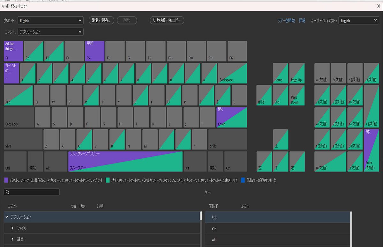Select the backtick カーソルの key
This screenshot has height=247, width=383.
click(11, 73)
